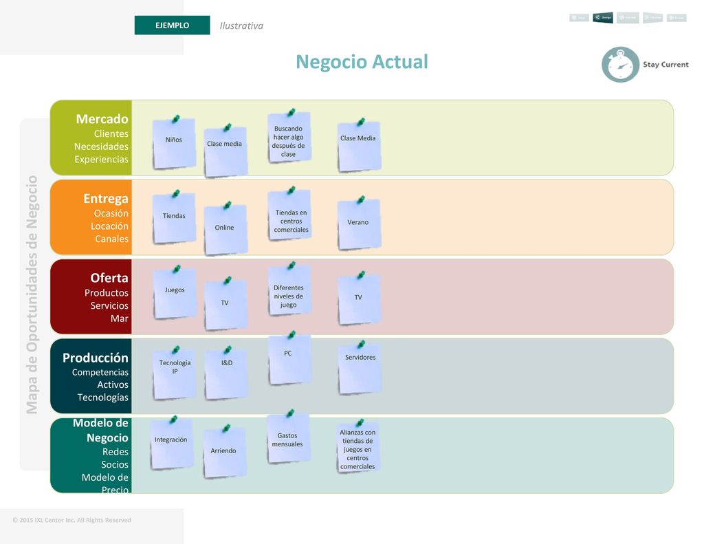This screenshot has height=544, width=704.
Task: Click the pushpin on Diferentes niveles de juego note
Action: (x=291, y=265)
